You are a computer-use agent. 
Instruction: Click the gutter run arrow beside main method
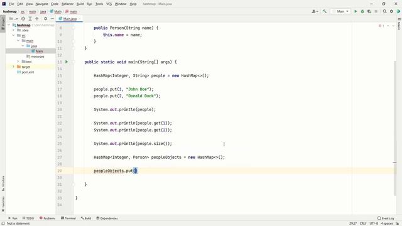[x=67, y=62]
